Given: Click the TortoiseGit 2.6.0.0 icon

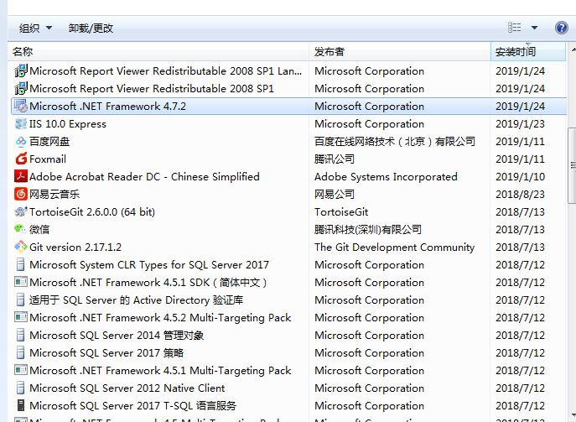Looking at the screenshot, I should [21, 211].
